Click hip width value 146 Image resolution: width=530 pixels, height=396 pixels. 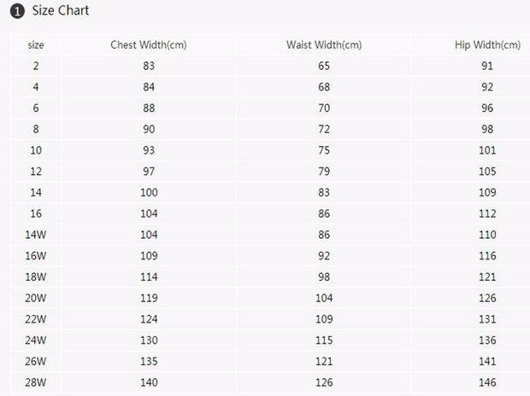click(x=487, y=382)
